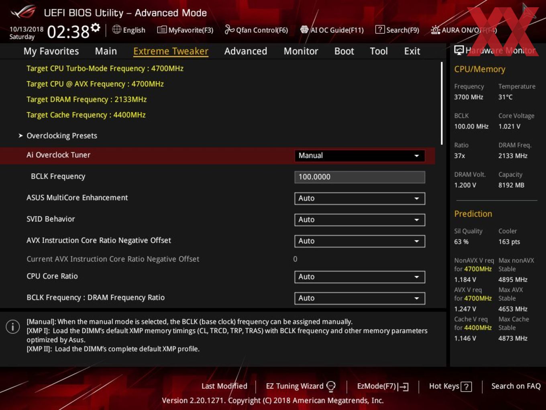This screenshot has width=546, height=410.
Task: Click the 4873 MHz Max Cache value
Action: [x=513, y=338]
